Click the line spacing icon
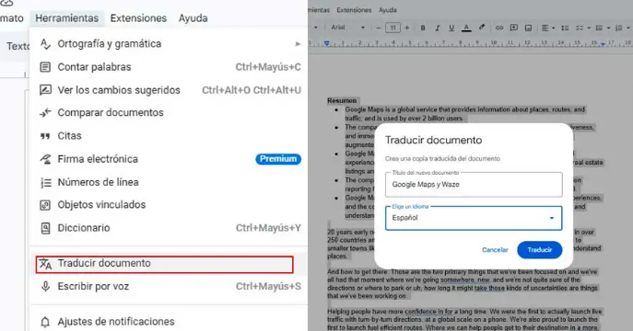 565,28
